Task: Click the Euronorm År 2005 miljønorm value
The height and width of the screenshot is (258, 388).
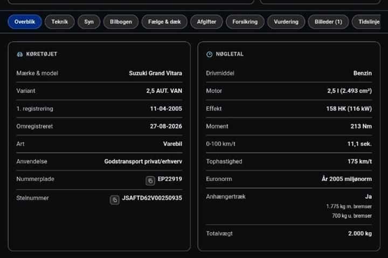Action: [x=347, y=179]
